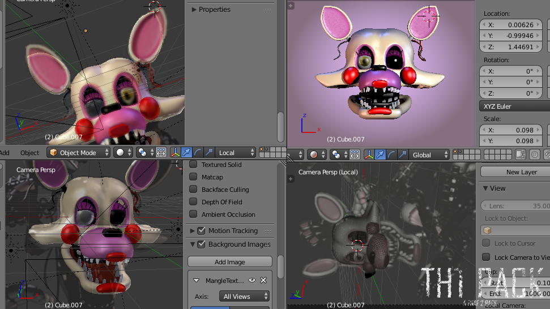Select translate manipulator arrow in Local header
This screenshot has width=550, height=309.
186,152
